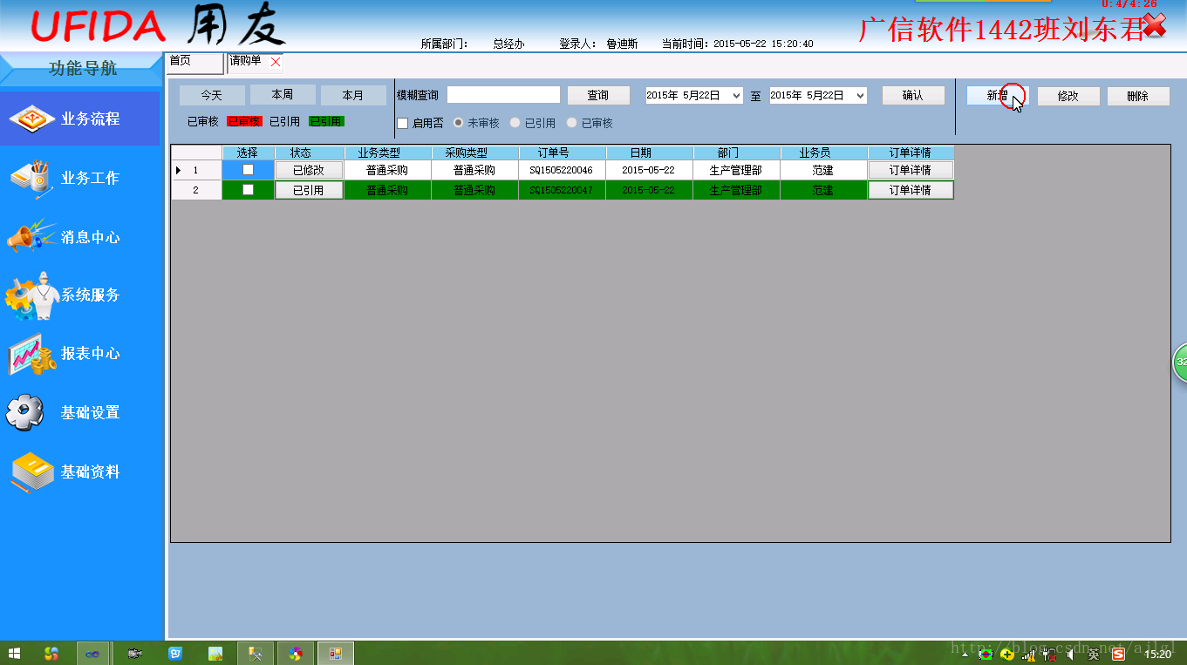Viewport: 1187px width, 665px height.
Task: Filter orders by 今天
Action: (x=212, y=95)
